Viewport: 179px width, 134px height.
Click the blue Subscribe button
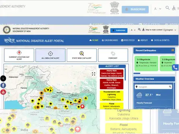119,31
